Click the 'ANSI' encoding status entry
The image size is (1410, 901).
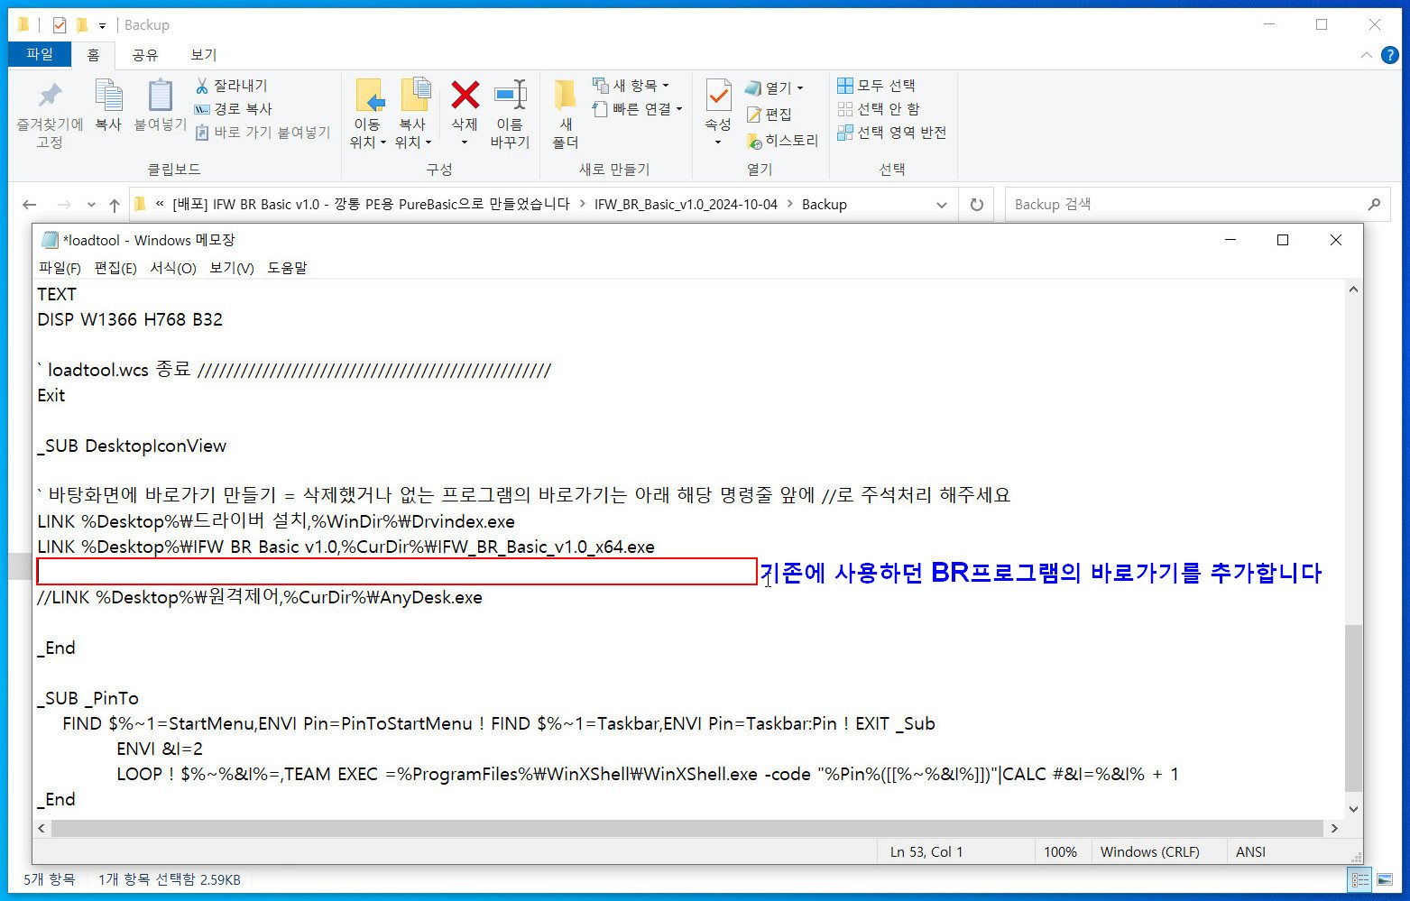1250,851
